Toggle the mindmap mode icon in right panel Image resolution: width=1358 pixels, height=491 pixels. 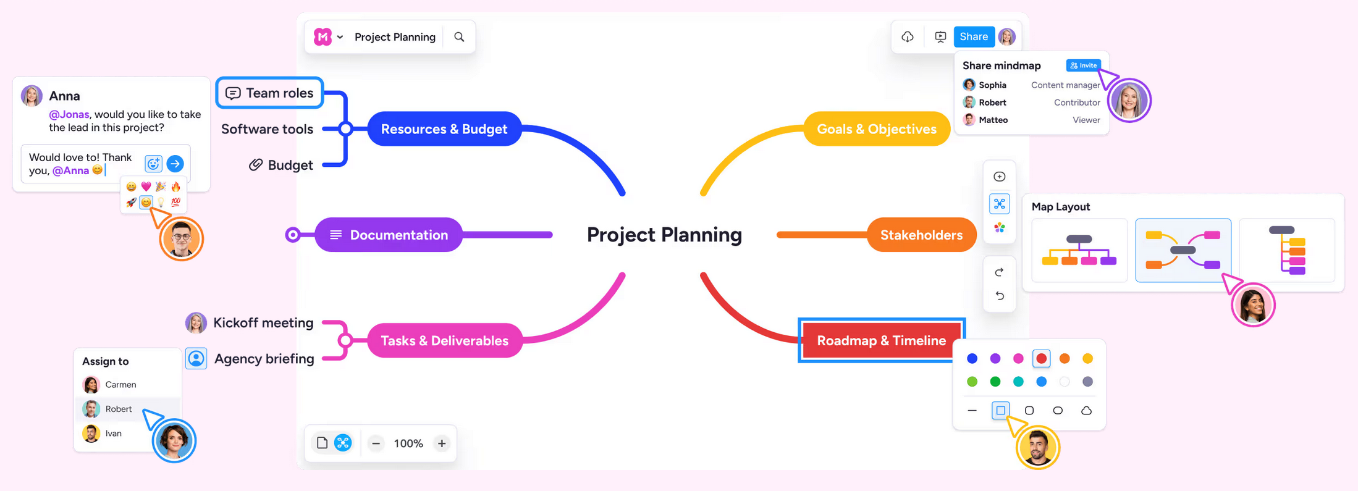1000,203
